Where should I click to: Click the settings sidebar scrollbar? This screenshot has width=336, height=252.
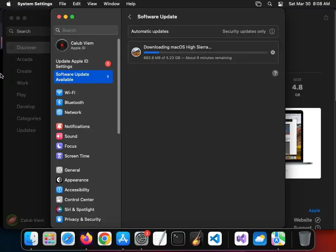tap(119, 86)
